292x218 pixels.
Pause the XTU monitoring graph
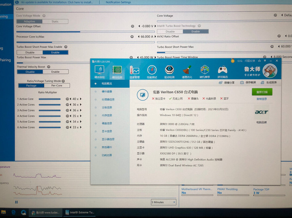(x=16, y=202)
